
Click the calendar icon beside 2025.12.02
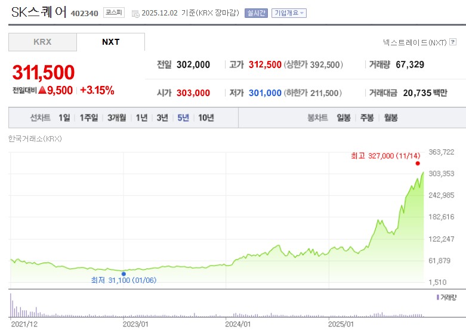tap(135, 14)
